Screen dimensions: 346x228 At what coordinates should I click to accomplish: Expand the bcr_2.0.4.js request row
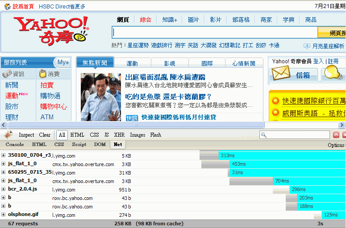pos(3,189)
